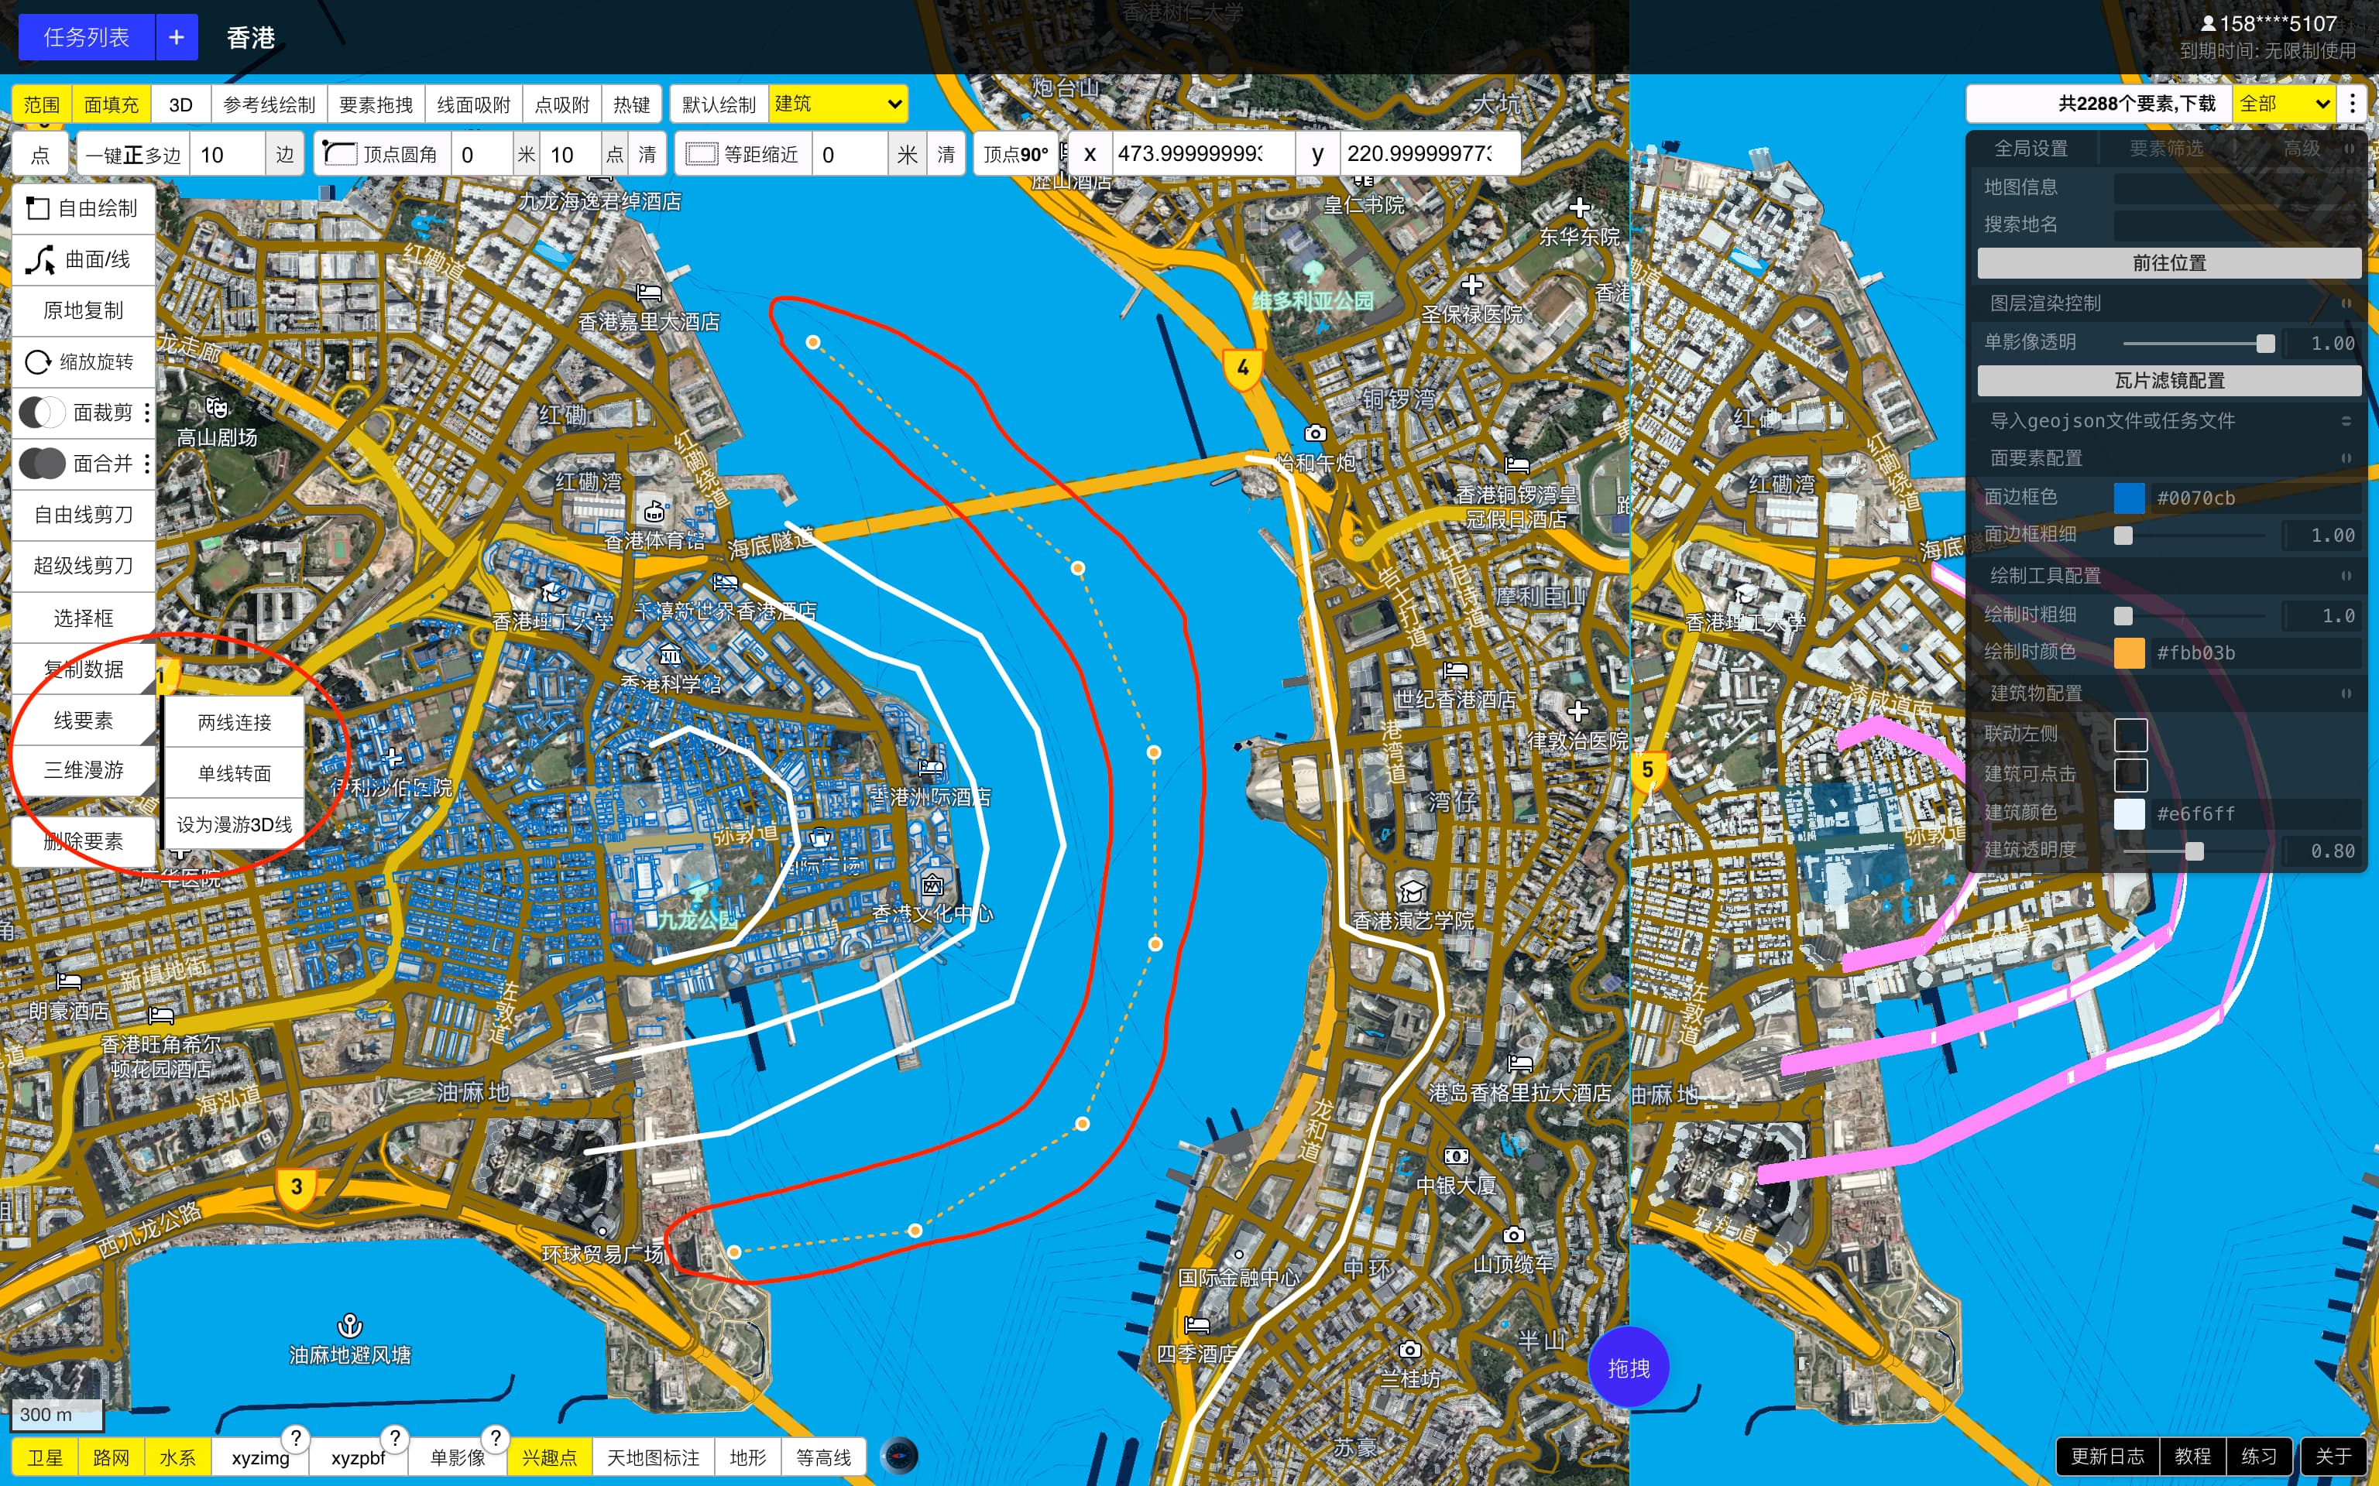Click the 顶点圆角 vertex rounding icon

point(339,154)
